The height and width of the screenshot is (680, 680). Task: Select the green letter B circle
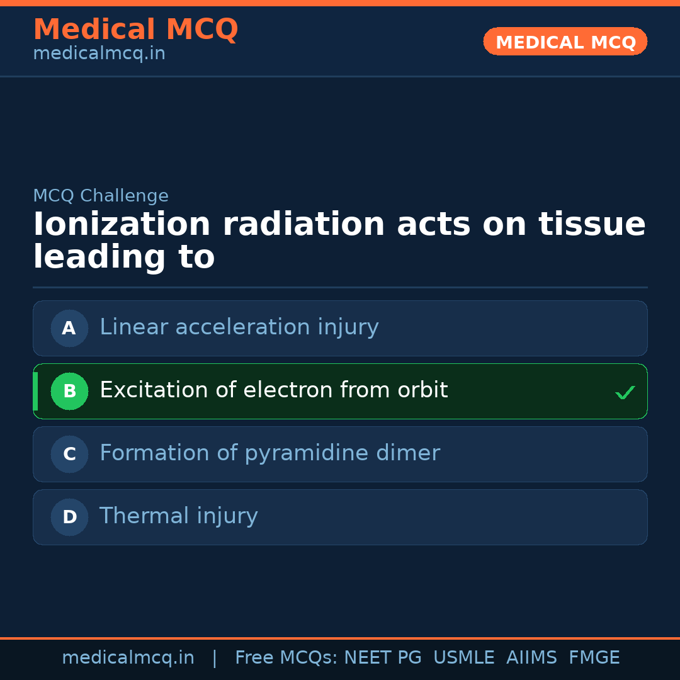coord(69,391)
